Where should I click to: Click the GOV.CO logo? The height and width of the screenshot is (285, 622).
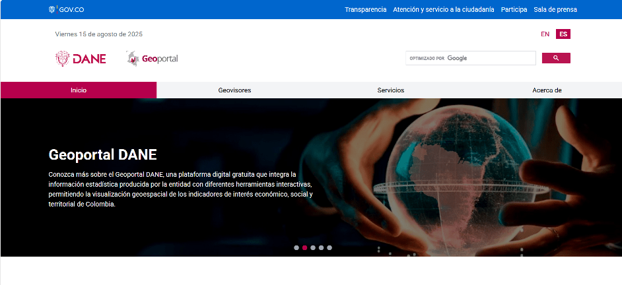pos(66,10)
